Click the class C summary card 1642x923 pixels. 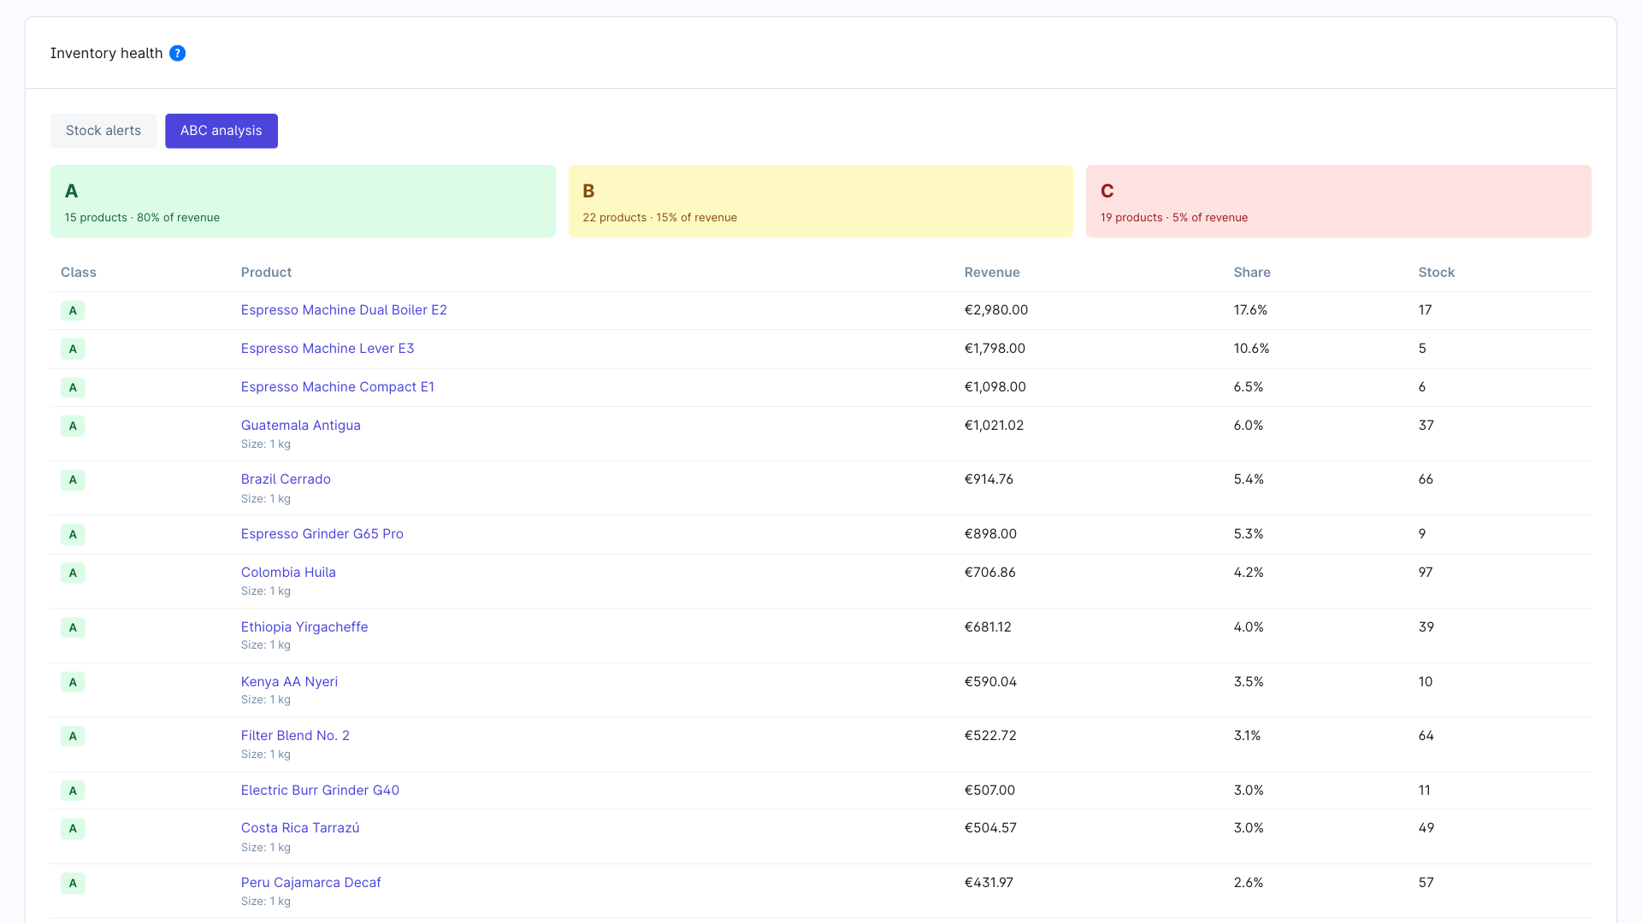1338,201
